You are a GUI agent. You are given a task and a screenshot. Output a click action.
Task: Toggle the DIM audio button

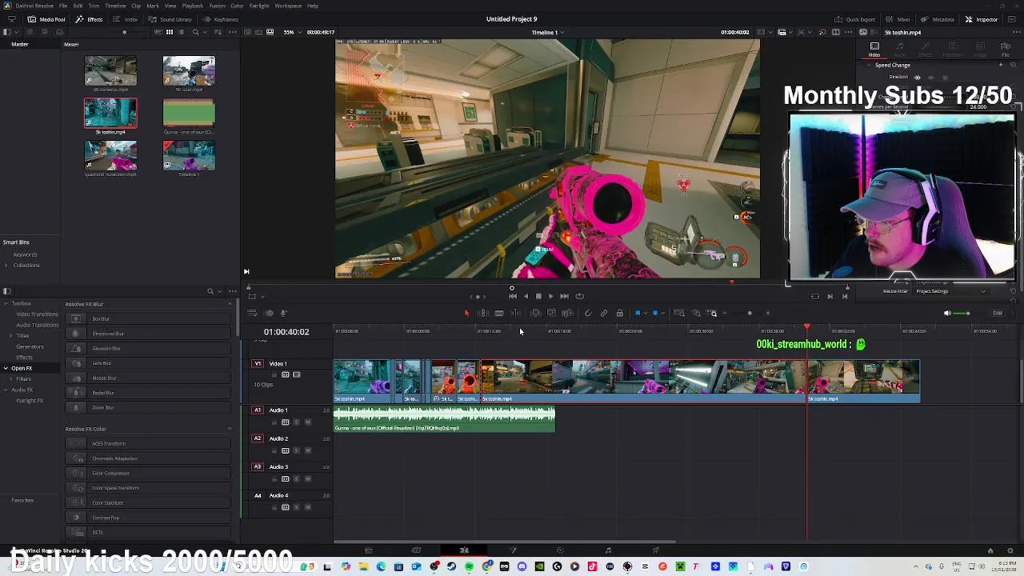(997, 313)
